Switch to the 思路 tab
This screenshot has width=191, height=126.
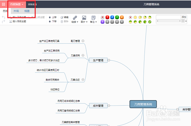pyautogui.click(x=5, y=11)
